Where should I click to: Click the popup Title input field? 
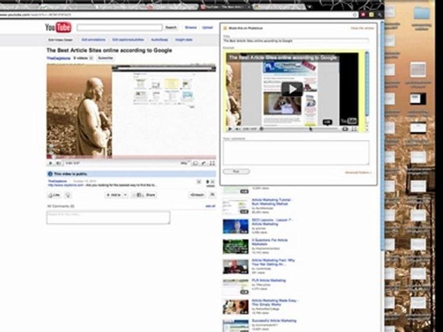(296, 41)
